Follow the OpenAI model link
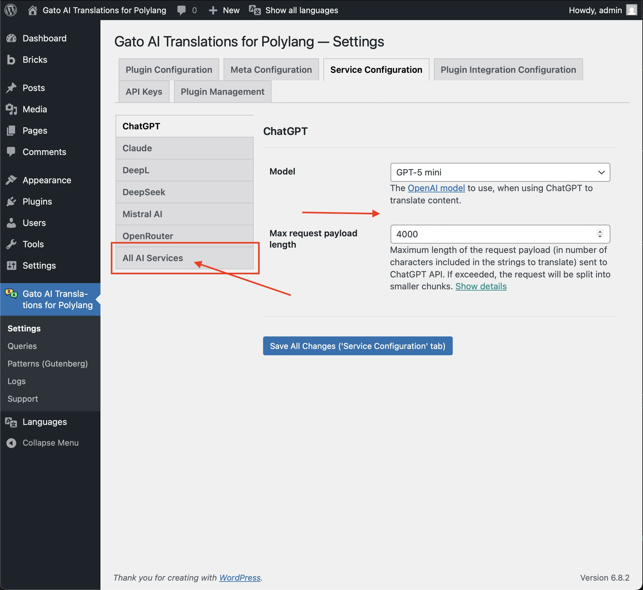The width and height of the screenshot is (643, 590). pyautogui.click(x=436, y=188)
